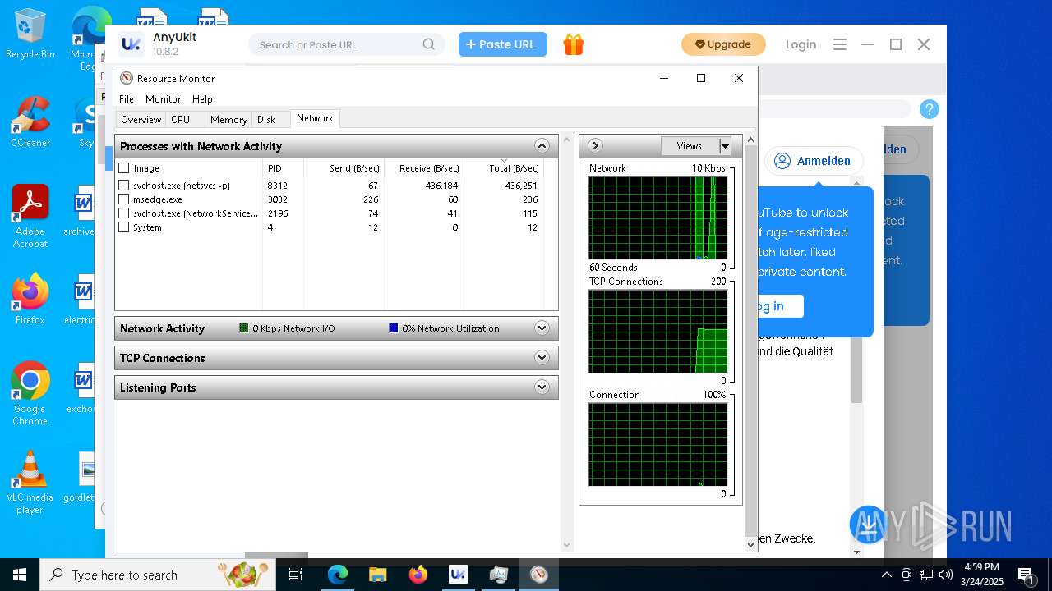The height and width of the screenshot is (591, 1052).
Task: Open Firefox desktop icon
Action: [x=30, y=300]
